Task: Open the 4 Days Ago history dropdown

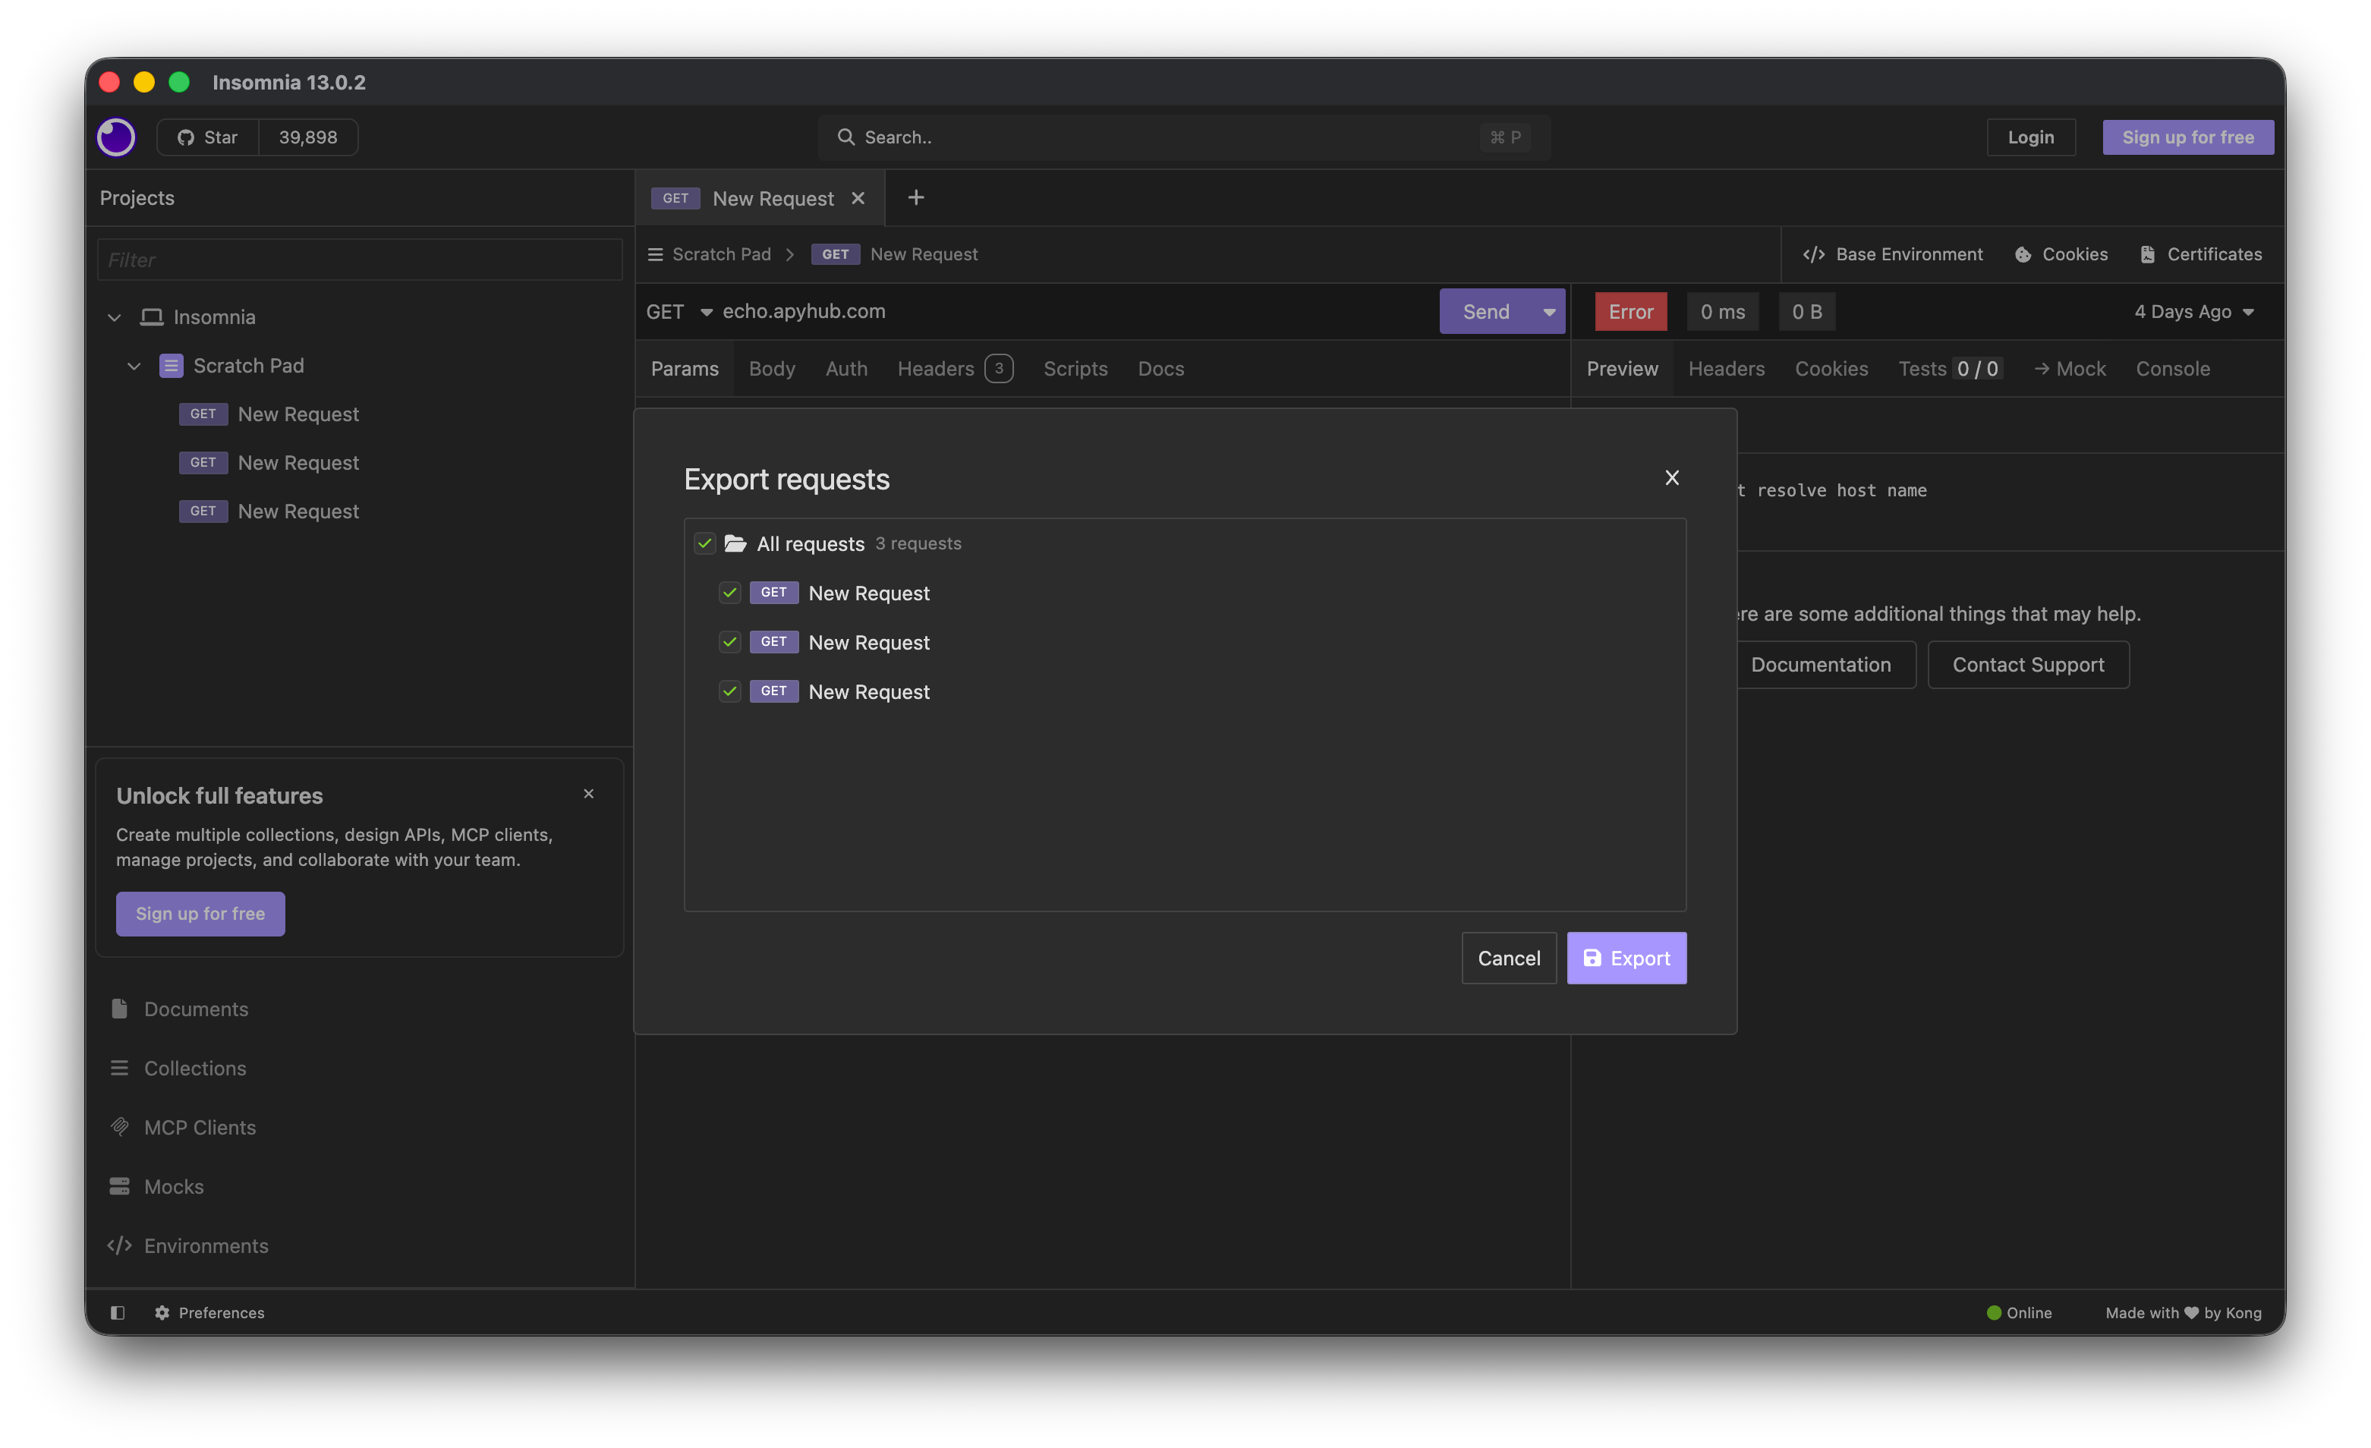Action: (x=2194, y=312)
